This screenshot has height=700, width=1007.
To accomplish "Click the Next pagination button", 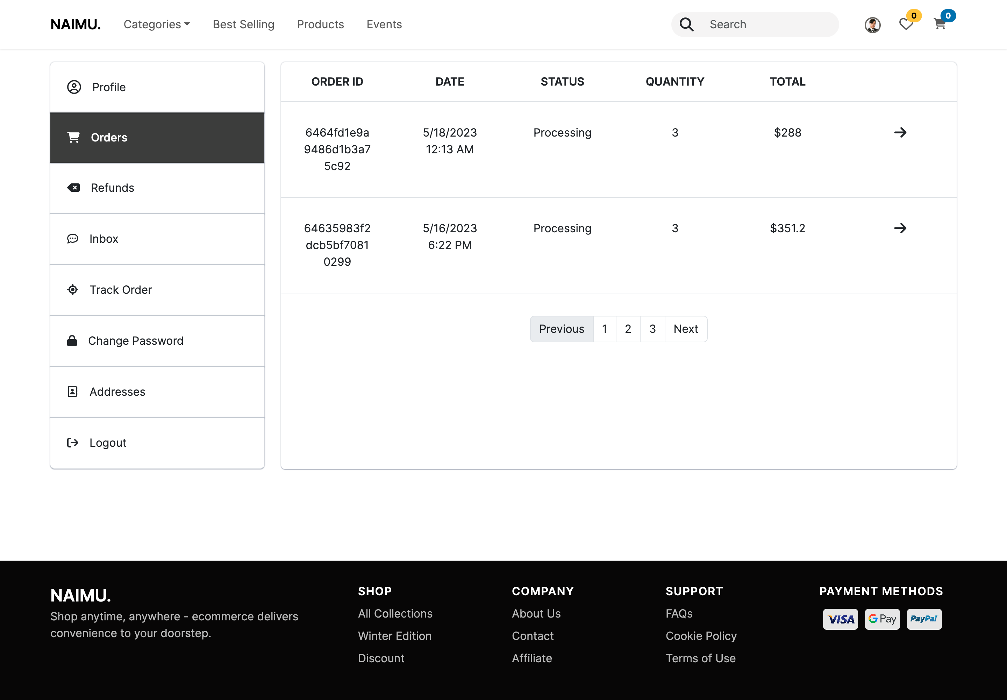I will pos(686,329).
